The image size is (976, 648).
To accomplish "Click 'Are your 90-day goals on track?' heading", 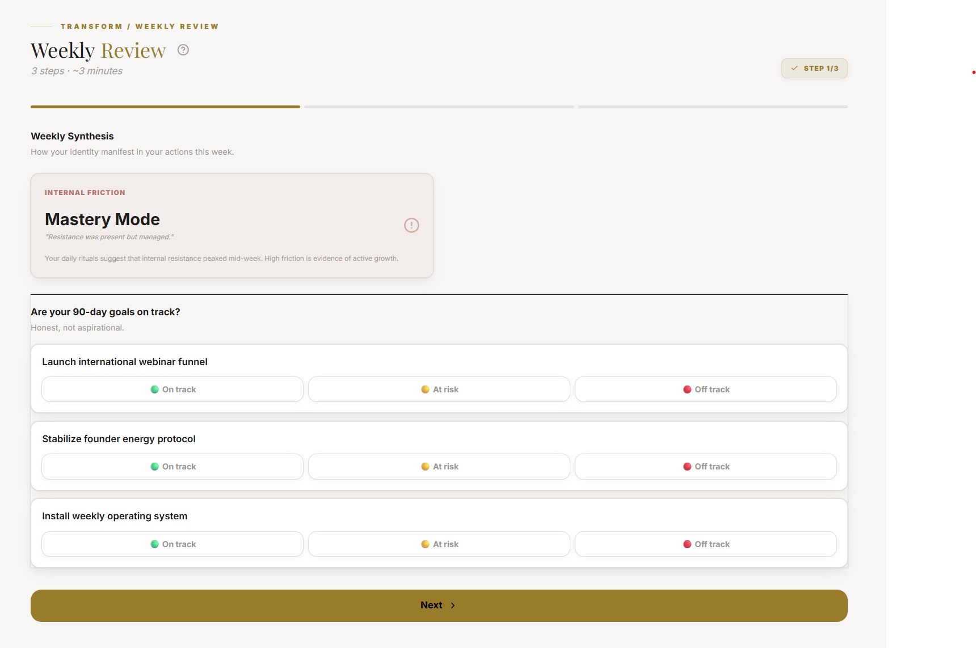I will click(x=106, y=312).
